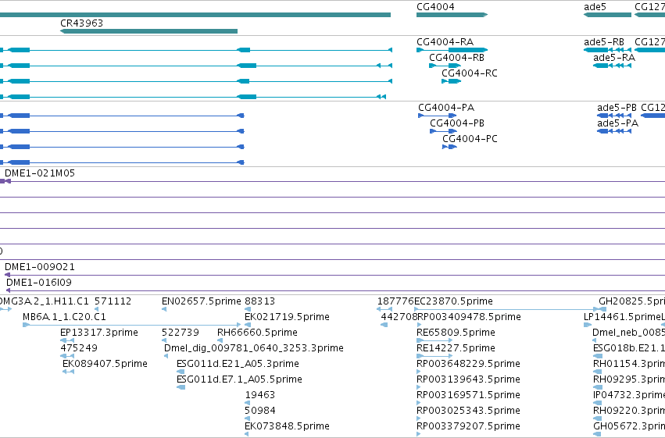Image resolution: width=665 pixels, height=438 pixels.
Task: Click the CG4004-RC transcript label
Action: tap(469, 73)
